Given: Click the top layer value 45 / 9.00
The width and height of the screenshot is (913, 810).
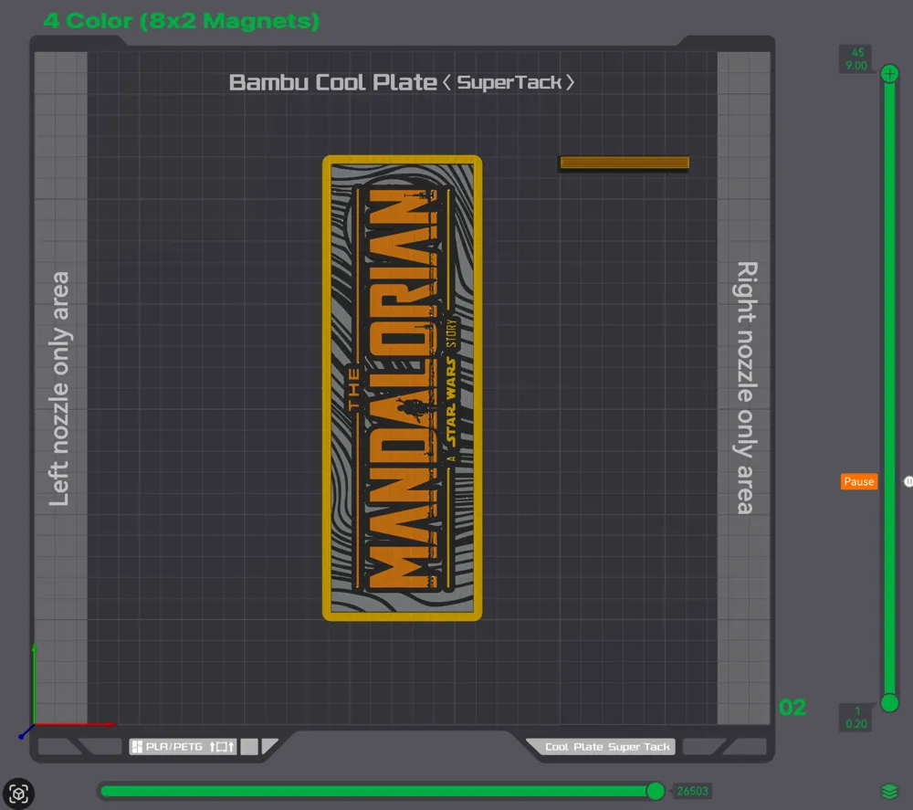Looking at the screenshot, I should [x=856, y=58].
